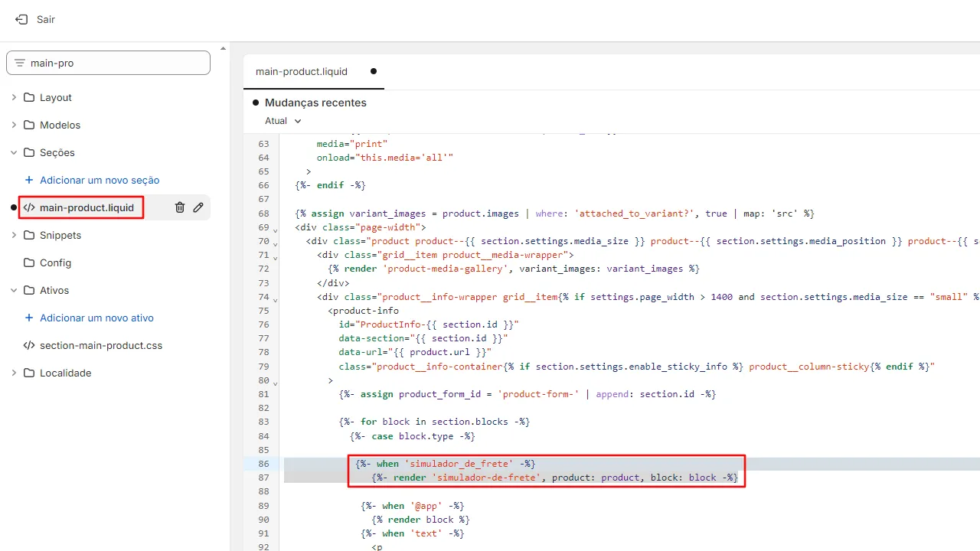
Task: Expand the Localidade folder chevron
Action: point(14,373)
